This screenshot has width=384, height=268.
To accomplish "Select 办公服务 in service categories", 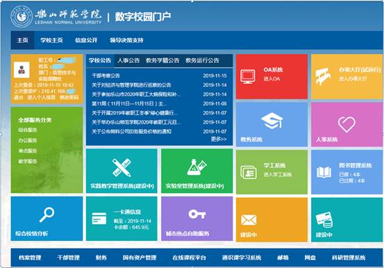I will pos(28,140).
